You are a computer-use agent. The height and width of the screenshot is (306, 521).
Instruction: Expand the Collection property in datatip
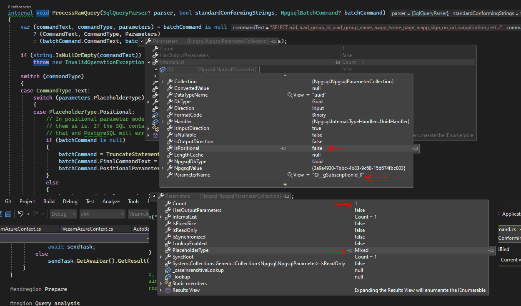coord(163,82)
